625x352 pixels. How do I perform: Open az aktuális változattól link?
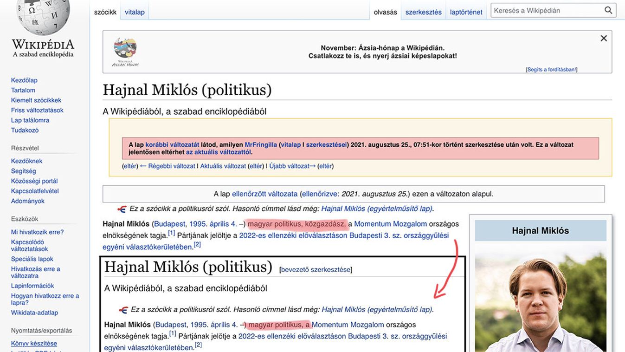point(219,152)
